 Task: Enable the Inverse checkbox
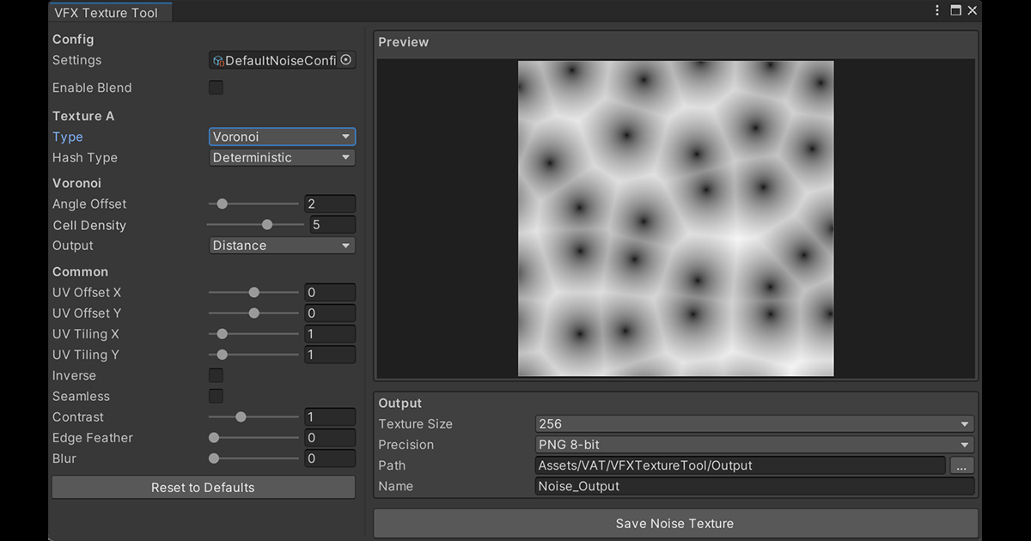pos(217,375)
